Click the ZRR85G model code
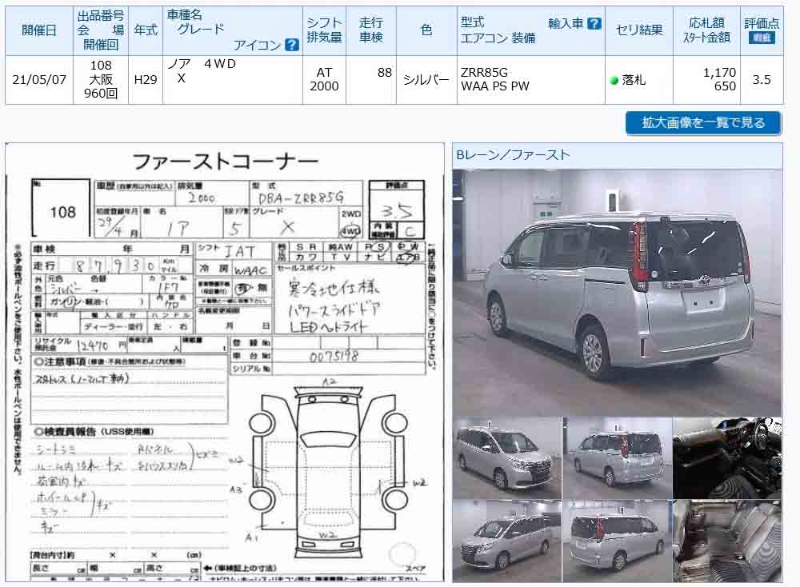Image resolution: width=800 pixels, height=587 pixels. point(484,73)
